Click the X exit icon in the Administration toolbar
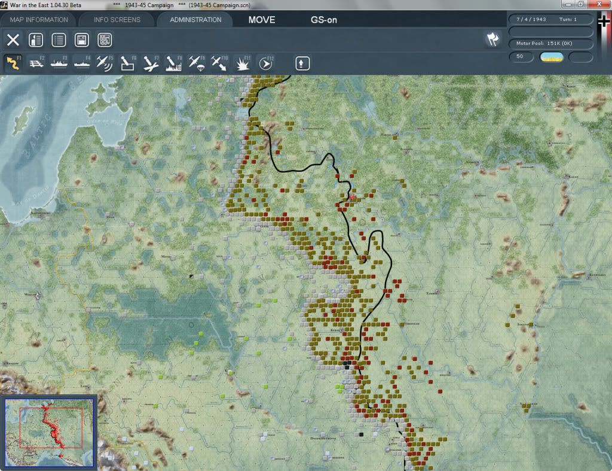Screen dimensions: 612x471 pyautogui.click(x=13, y=40)
